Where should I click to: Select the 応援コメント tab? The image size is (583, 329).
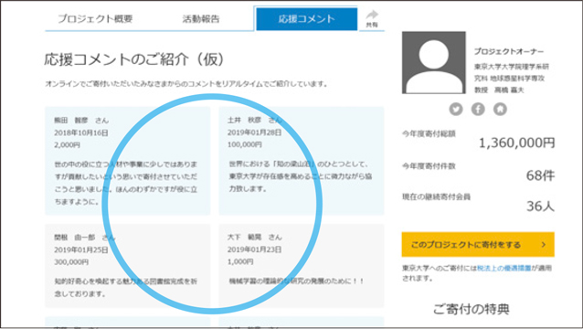click(x=306, y=18)
